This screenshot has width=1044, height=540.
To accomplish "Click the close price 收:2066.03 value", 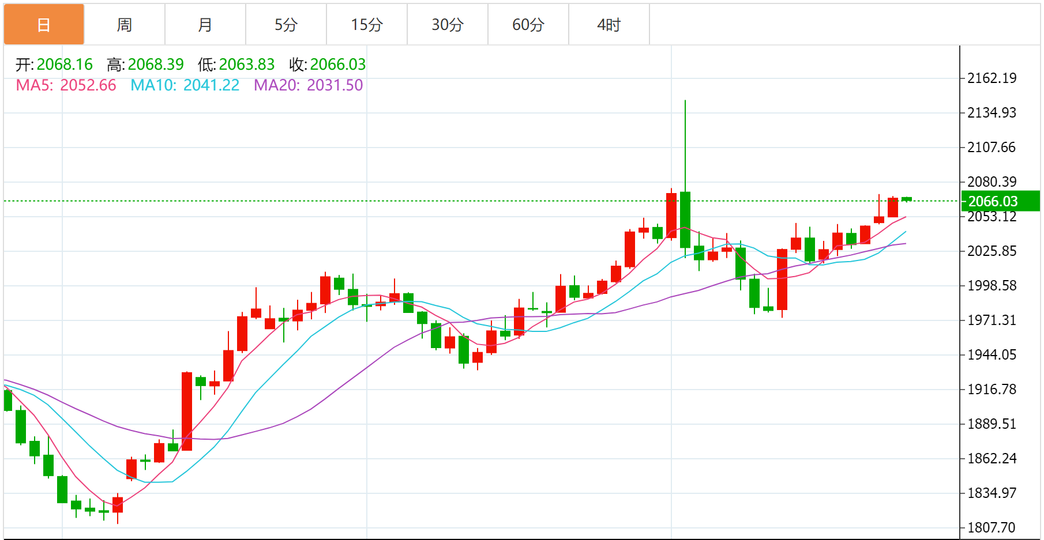I will tap(328, 65).
